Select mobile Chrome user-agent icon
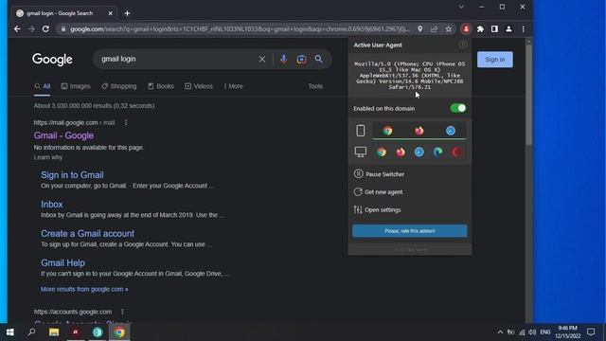The width and height of the screenshot is (606, 341). tap(387, 131)
